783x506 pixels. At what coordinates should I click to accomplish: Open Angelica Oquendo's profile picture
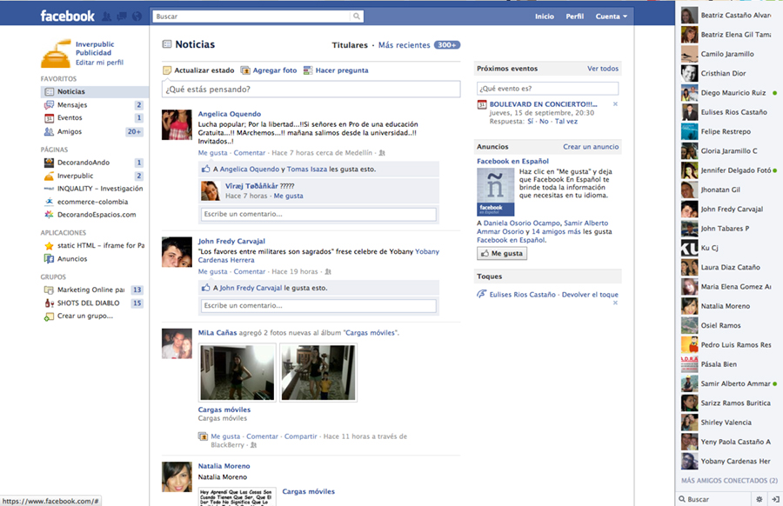(x=177, y=124)
